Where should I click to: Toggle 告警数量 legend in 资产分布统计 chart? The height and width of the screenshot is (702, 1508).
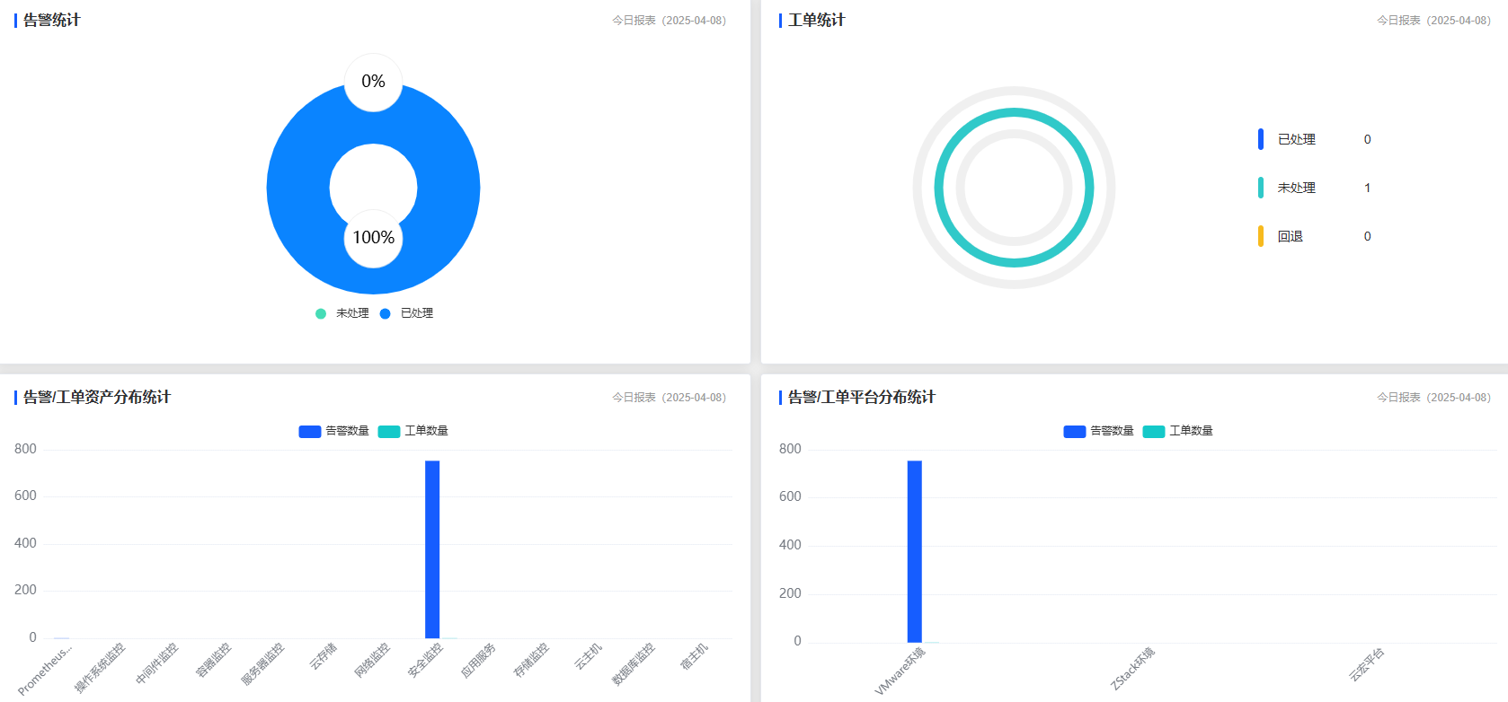(334, 431)
